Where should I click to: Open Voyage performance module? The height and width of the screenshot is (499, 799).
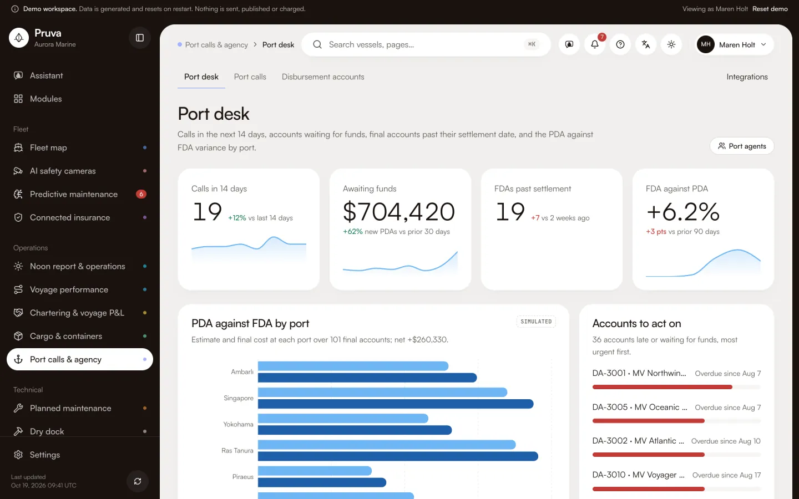(80, 289)
